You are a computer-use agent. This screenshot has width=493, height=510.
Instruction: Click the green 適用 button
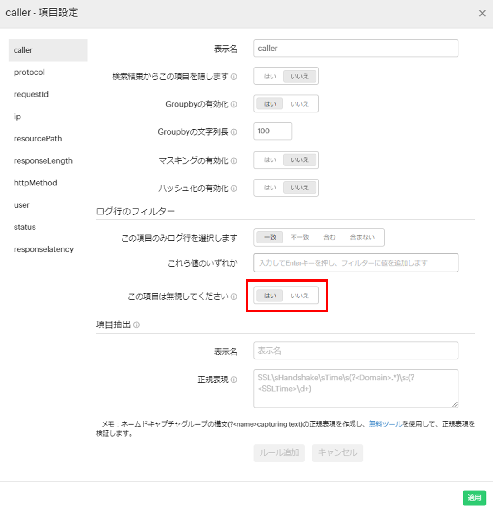(x=474, y=497)
